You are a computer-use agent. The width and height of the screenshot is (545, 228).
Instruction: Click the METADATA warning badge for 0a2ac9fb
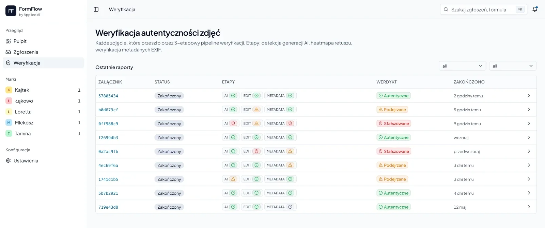click(x=280, y=151)
